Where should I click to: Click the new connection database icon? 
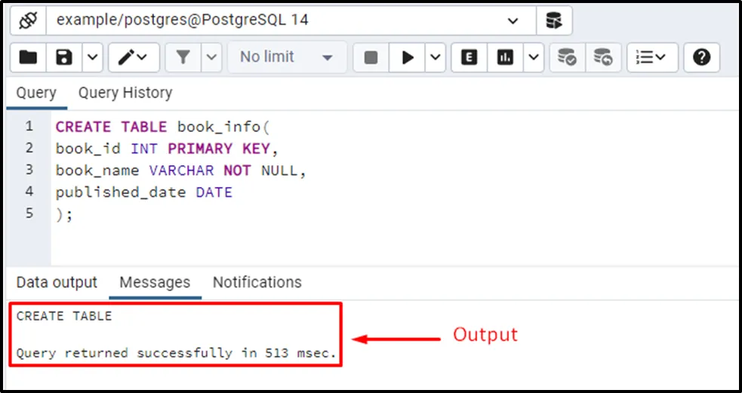click(554, 20)
